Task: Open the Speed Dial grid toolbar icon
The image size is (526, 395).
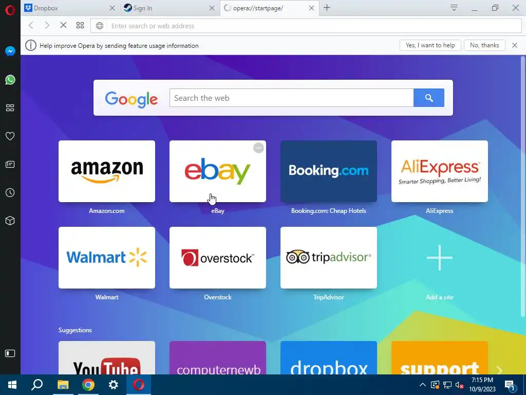Action: (x=80, y=26)
